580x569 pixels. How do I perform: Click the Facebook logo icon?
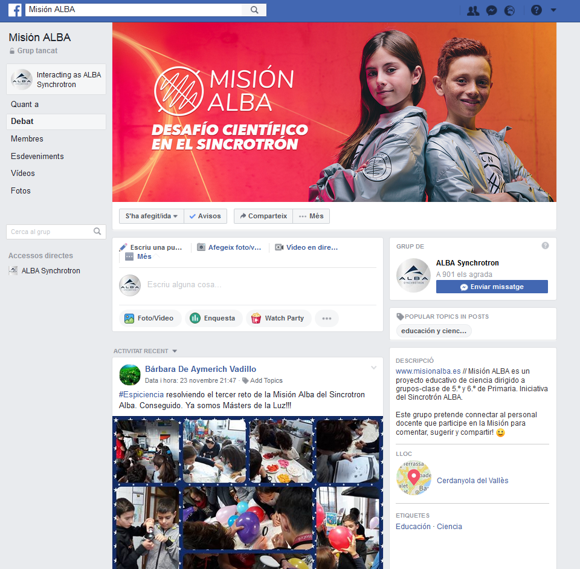point(15,10)
